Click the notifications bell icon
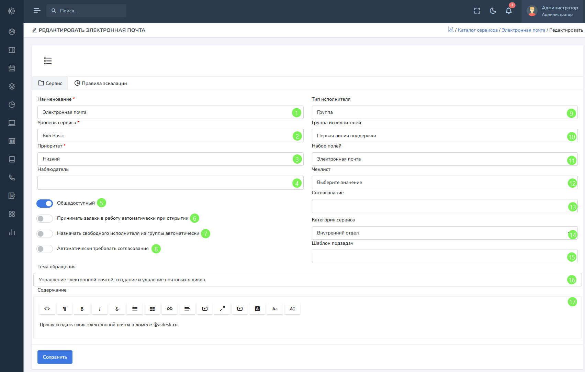 coord(509,11)
